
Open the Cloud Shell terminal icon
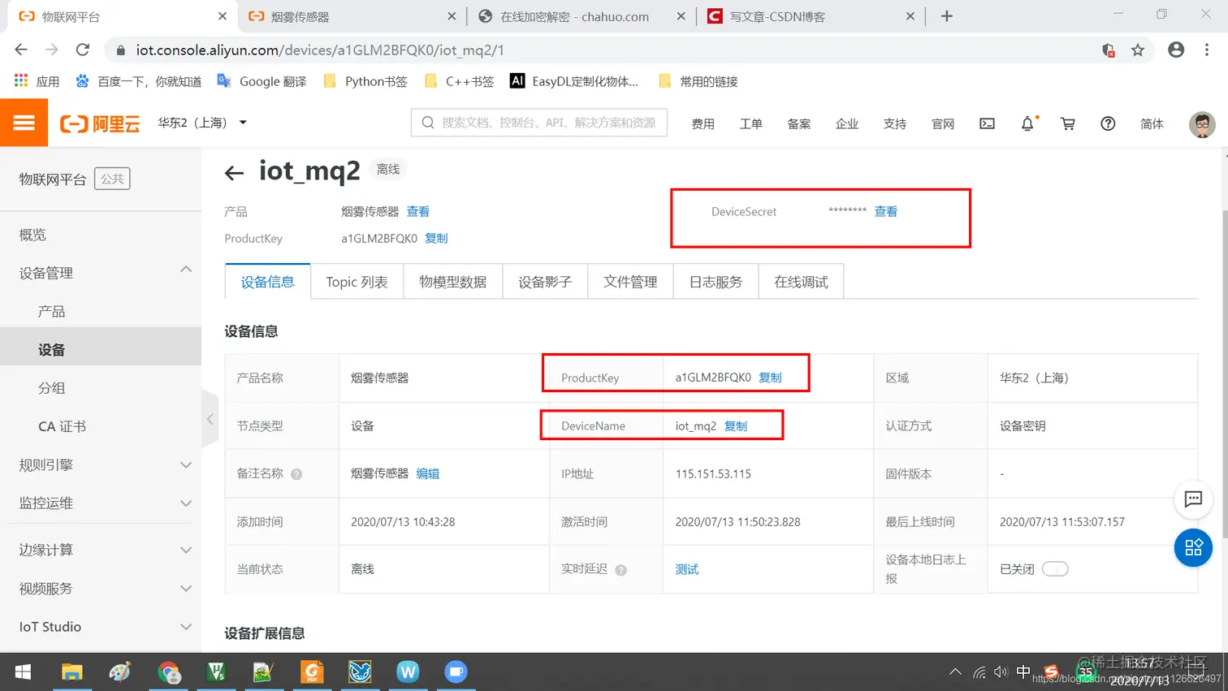987,123
